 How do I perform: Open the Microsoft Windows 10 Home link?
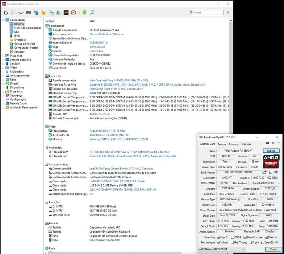click(x=106, y=34)
